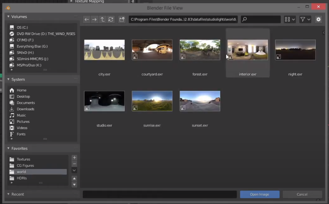Viewport: 329px width, 204px height.
Task: Click the Videos icon in System
Action: [12, 128]
